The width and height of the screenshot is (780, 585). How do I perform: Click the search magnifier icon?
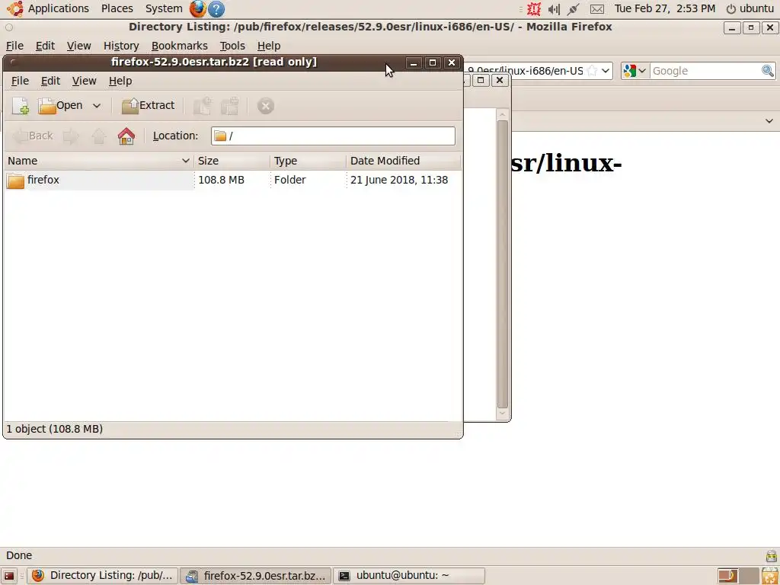[768, 71]
